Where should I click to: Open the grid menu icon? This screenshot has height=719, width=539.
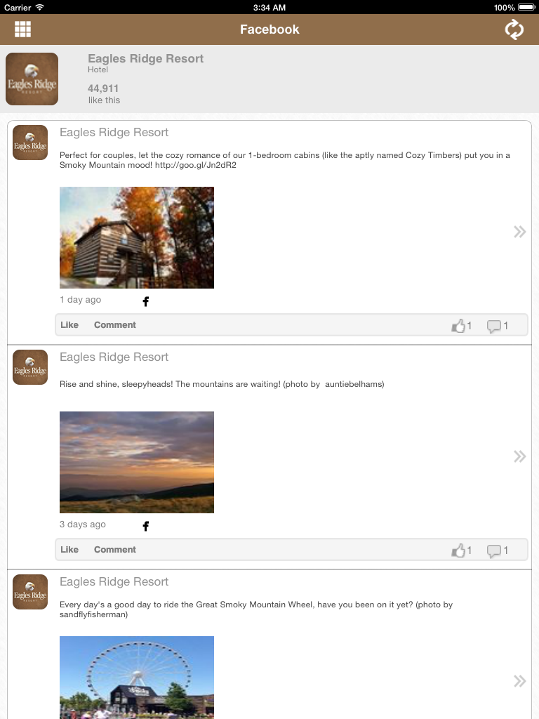pos(22,29)
